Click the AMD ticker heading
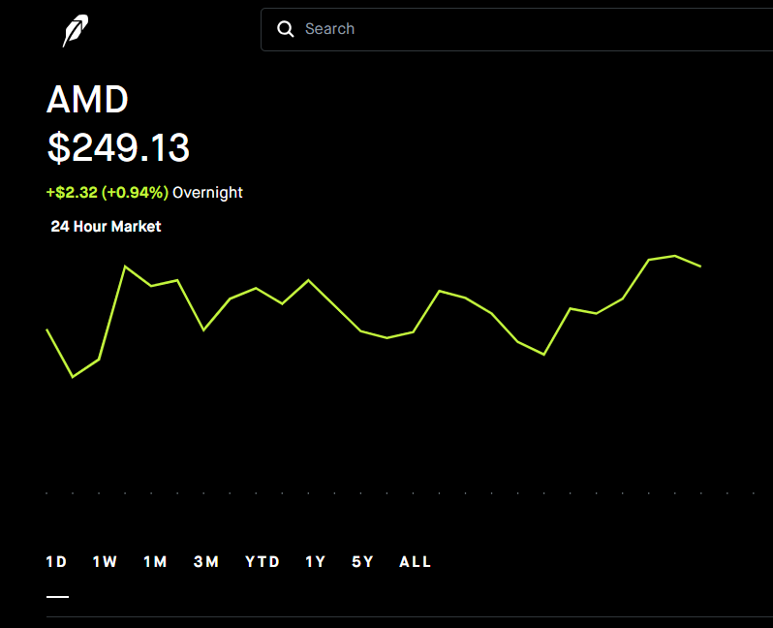This screenshot has height=628, width=773. (87, 100)
